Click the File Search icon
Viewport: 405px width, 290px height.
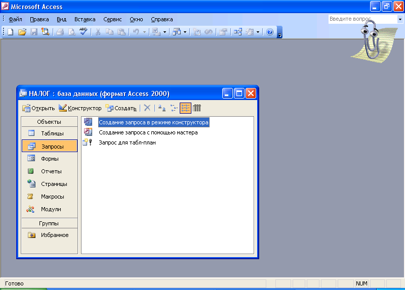click(46, 32)
